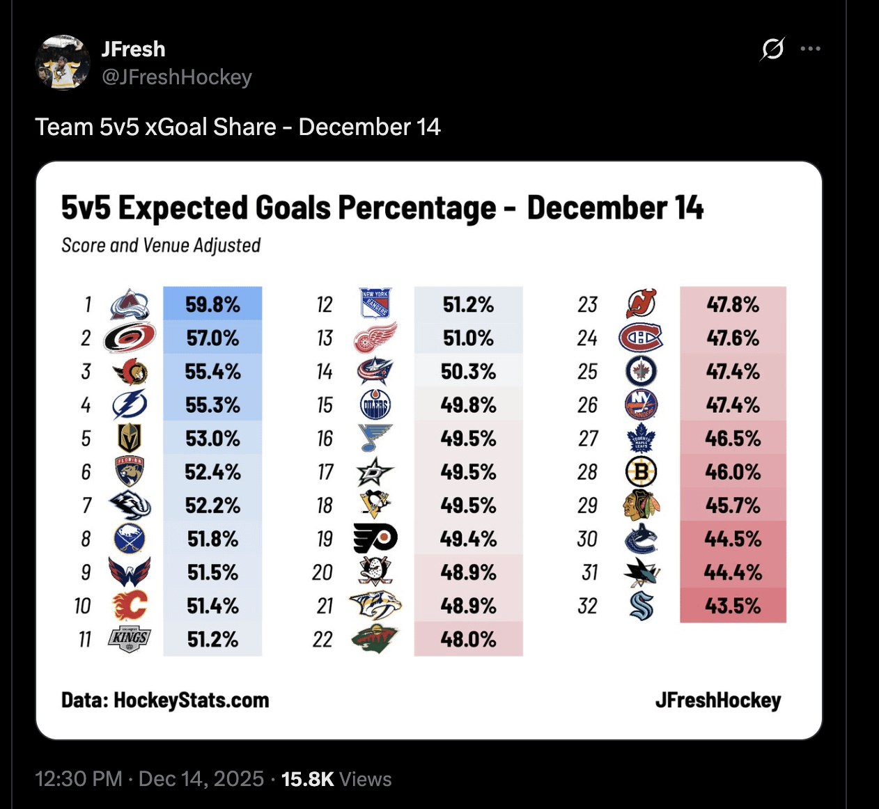Image resolution: width=879 pixels, height=809 pixels.
Task: Click the 12:30 PM Dec 14, 2025 timestamp
Action: click(150, 778)
